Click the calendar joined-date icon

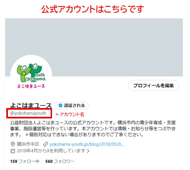tap(13, 151)
